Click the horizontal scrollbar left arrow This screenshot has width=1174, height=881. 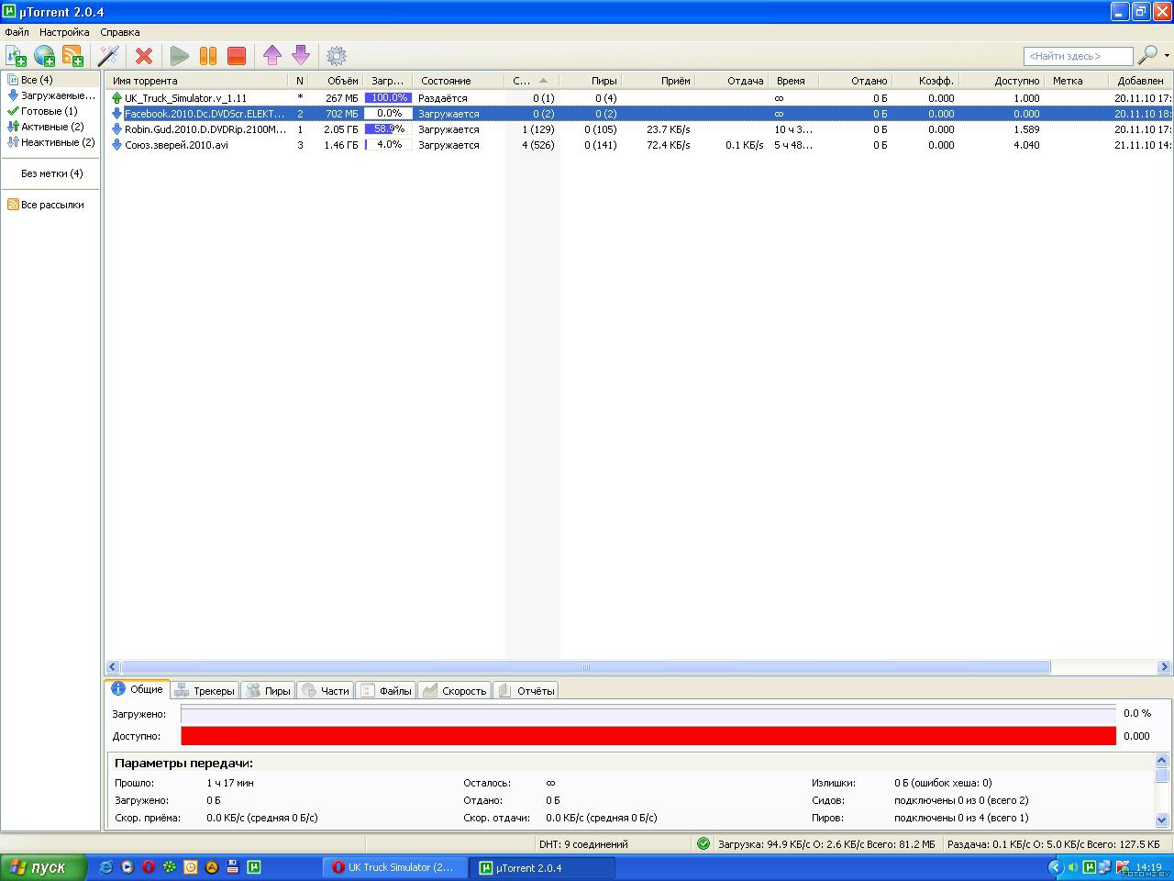113,667
